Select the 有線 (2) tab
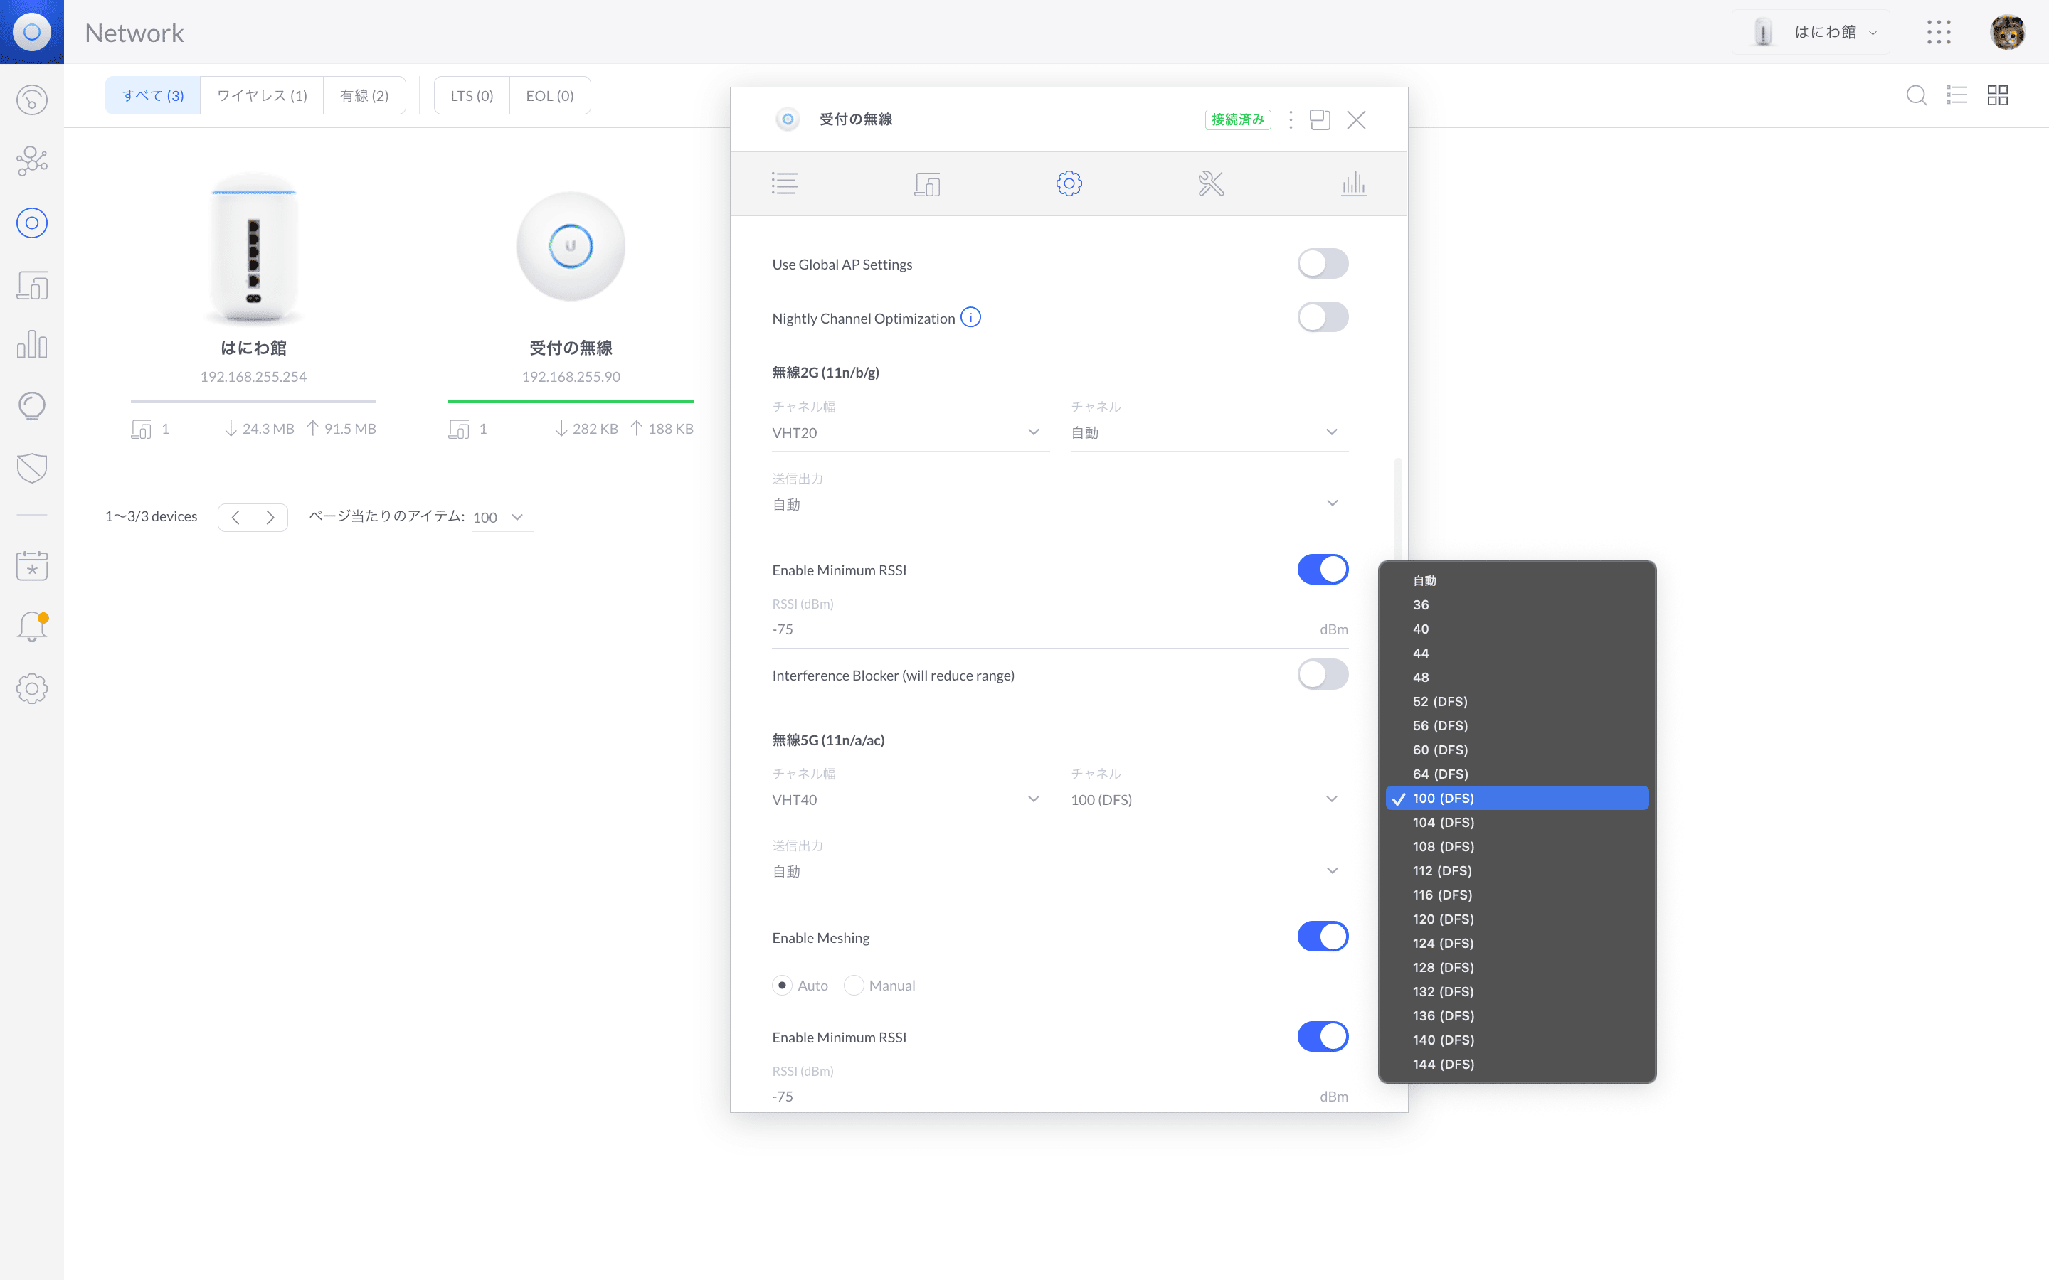 364,96
